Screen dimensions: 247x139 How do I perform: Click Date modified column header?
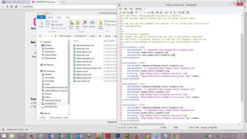109,41
